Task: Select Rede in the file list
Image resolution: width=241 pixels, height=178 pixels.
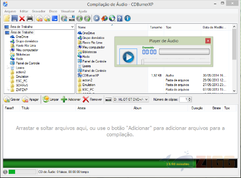Action: click(86, 57)
